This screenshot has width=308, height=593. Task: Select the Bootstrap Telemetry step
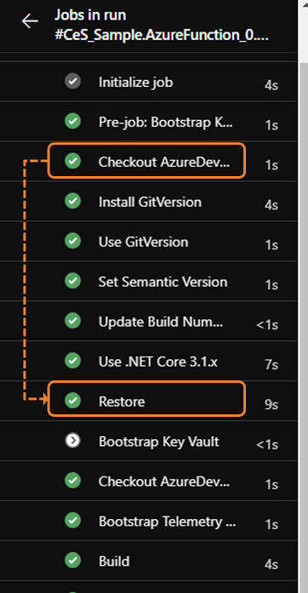coord(148,521)
